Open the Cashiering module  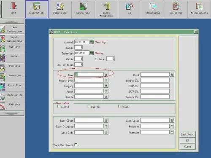83,9
